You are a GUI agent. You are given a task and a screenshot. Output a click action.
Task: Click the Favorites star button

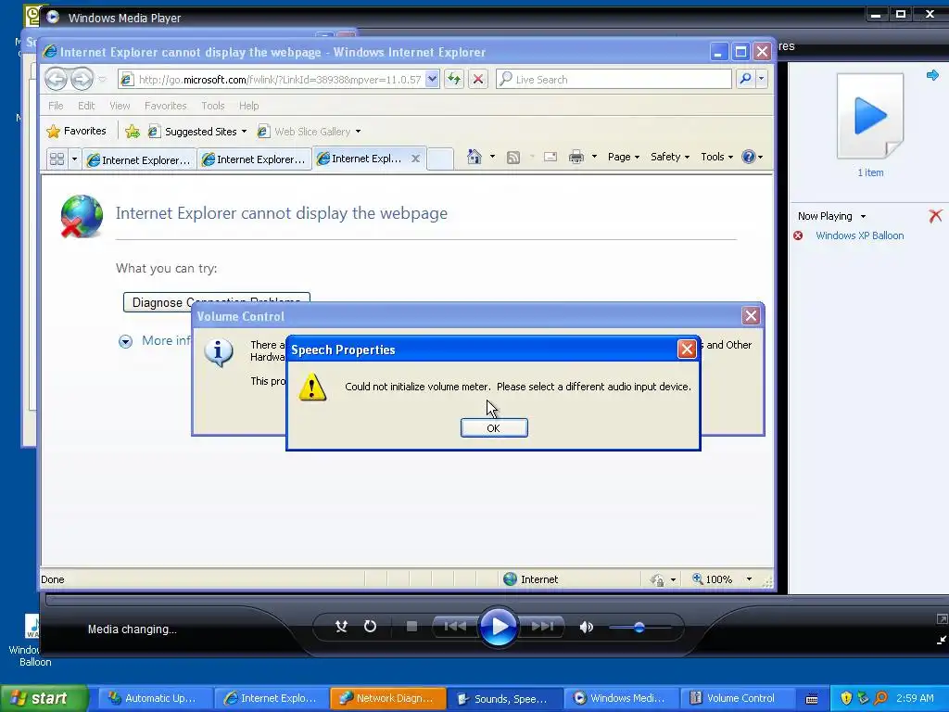pyautogui.click(x=76, y=132)
